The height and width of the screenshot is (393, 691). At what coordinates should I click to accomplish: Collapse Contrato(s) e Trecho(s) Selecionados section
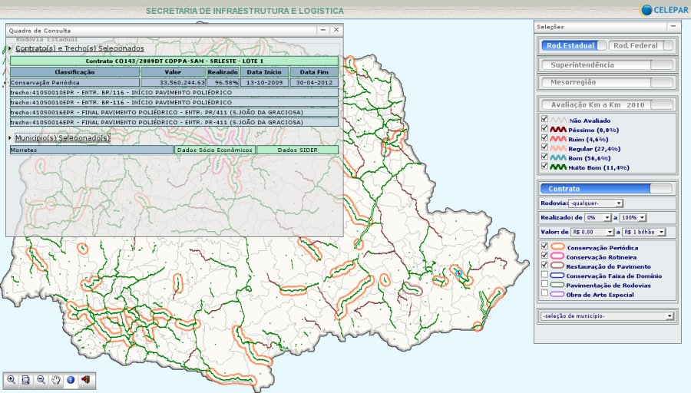[79, 48]
